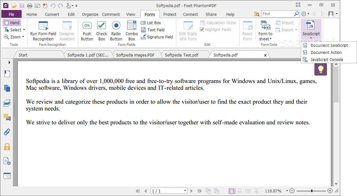
Task: Go to the next page
Action: [x=191, y=191]
